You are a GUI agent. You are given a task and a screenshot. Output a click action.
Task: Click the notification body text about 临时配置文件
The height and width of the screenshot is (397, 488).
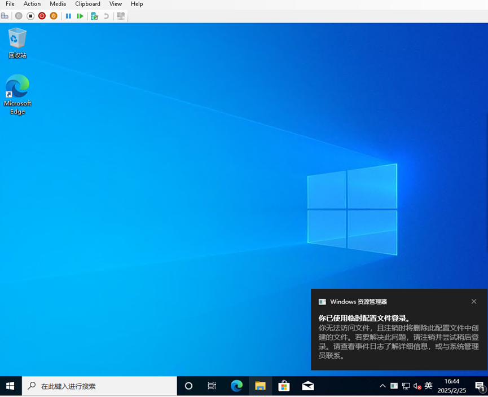[398, 342]
